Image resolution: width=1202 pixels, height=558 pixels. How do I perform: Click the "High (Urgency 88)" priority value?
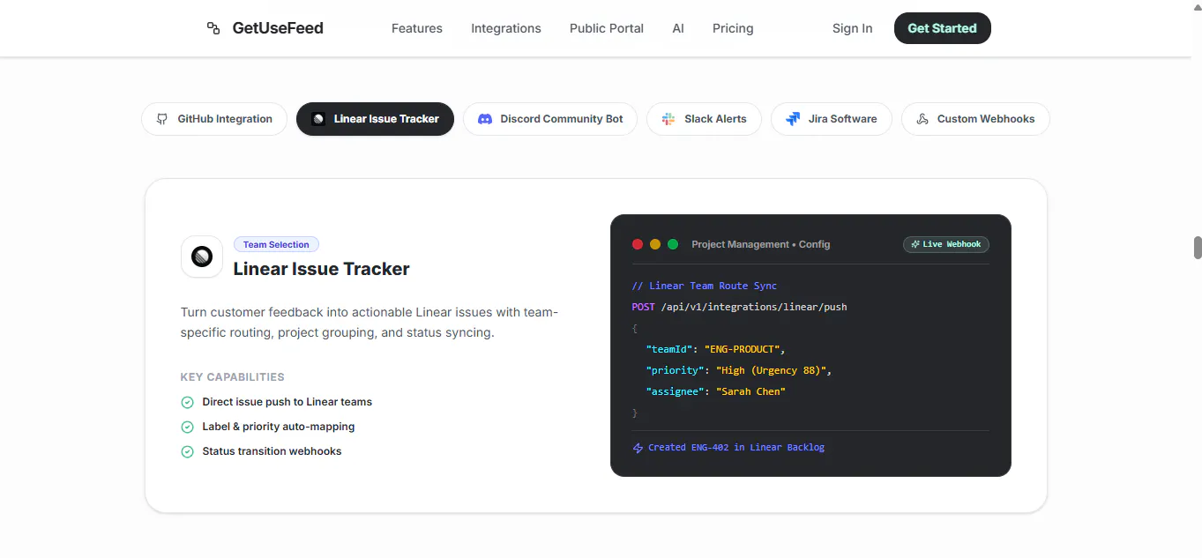771,370
